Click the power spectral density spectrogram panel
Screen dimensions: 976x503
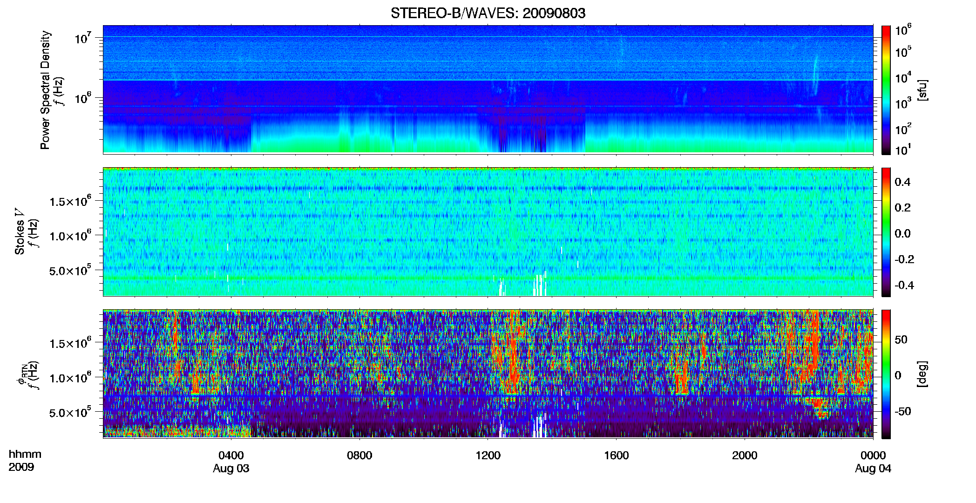488,89
